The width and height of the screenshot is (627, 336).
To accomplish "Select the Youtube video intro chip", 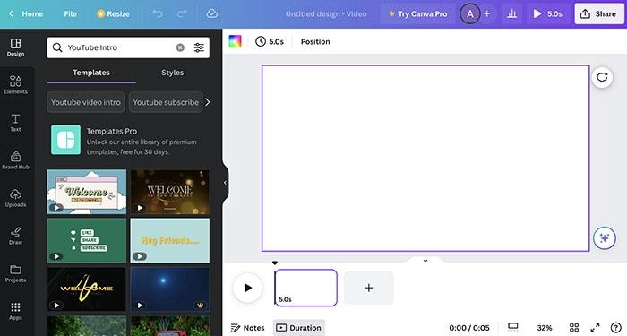I will [x=86, y=102].
